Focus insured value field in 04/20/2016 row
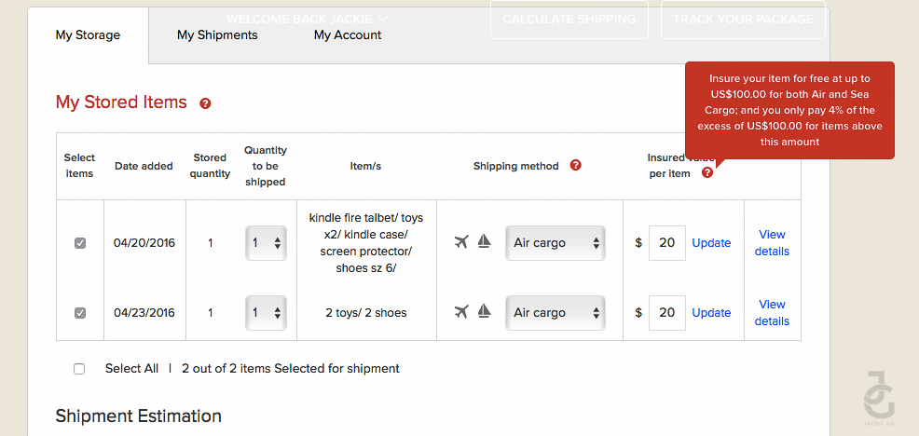Viewport: 919px width, 436px height. 667,242
